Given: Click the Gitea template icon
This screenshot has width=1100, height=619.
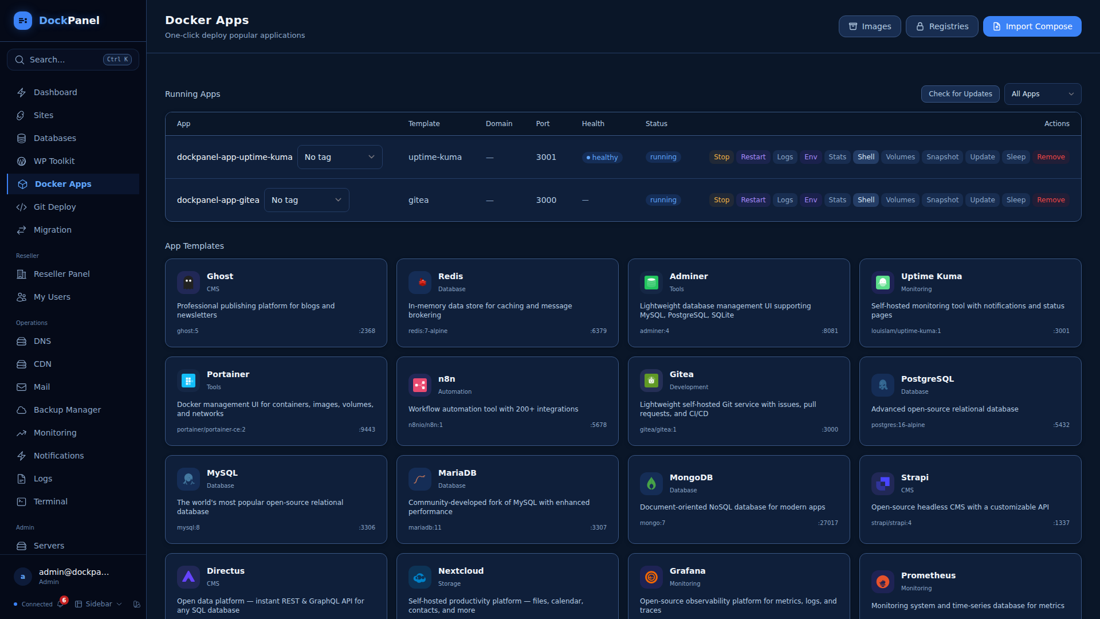Looking at the screenshot, I should click(651, 381).
